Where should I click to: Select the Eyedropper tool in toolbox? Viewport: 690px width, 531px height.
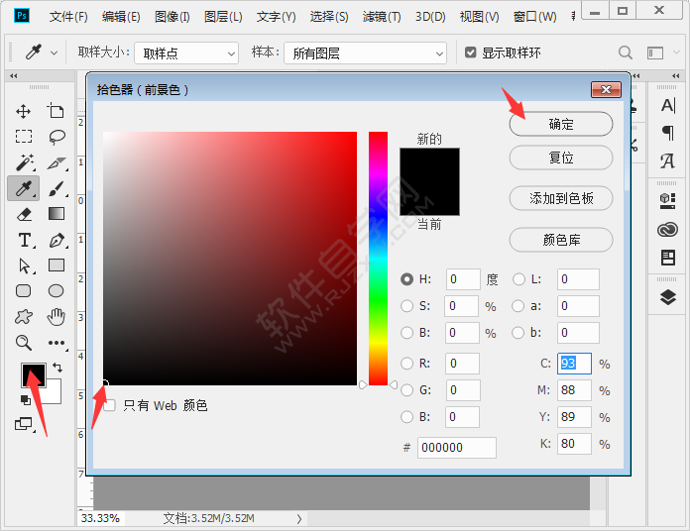pos(24,188)
